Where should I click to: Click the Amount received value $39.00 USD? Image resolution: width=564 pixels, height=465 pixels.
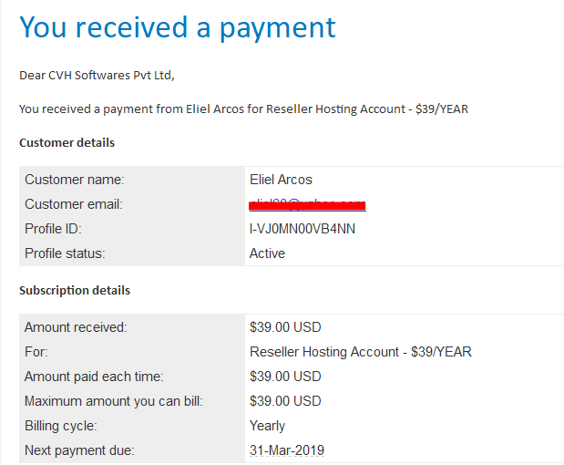(285, 327)
